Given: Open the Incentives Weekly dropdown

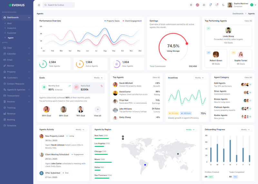Looking at the screenshot, I should (200, 78).
